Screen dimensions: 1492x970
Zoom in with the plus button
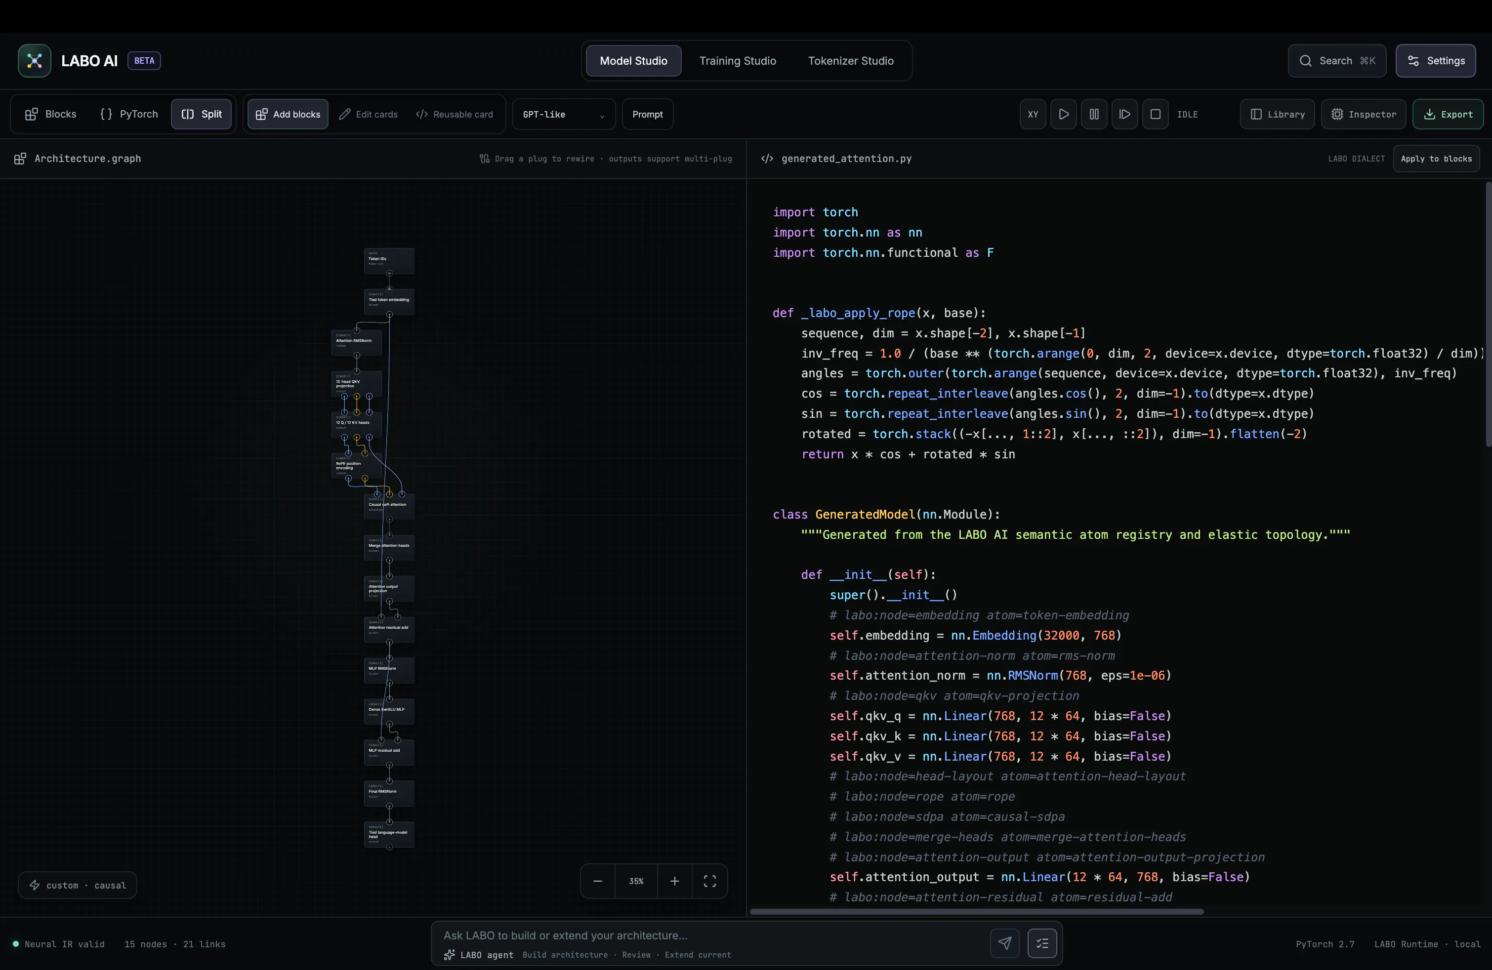[674, 881]
